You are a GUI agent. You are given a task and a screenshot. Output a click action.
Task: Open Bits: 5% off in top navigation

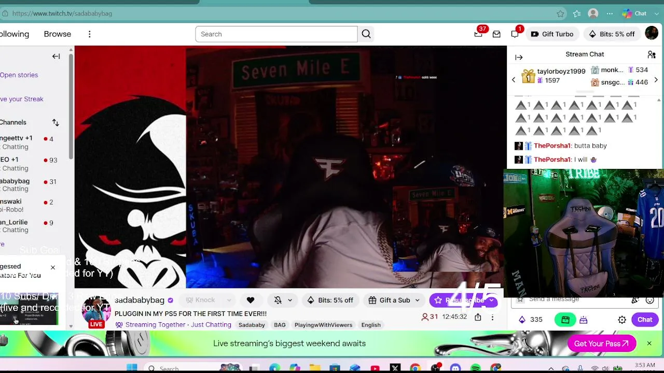pos(612,34)
